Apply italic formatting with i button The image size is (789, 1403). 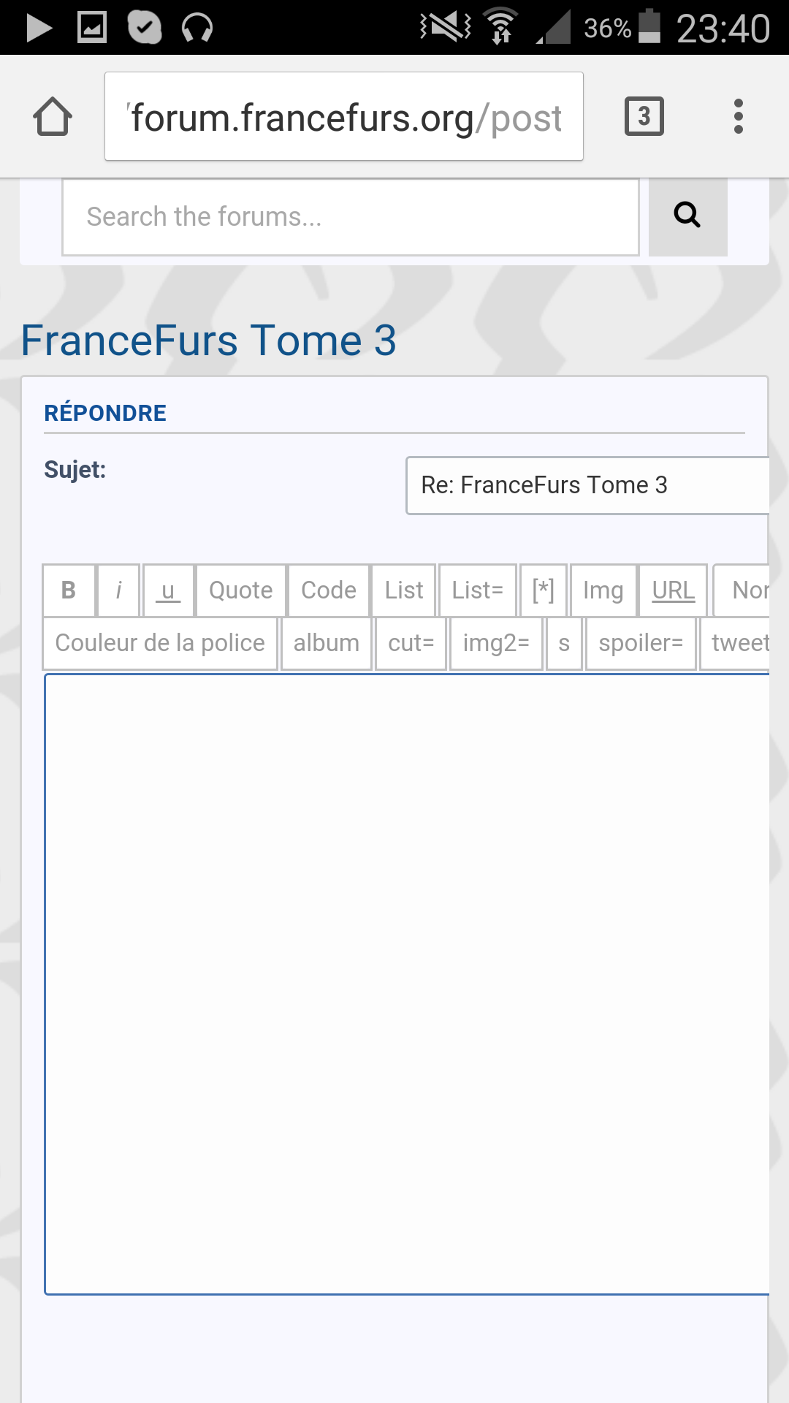(x=118, y=590)
